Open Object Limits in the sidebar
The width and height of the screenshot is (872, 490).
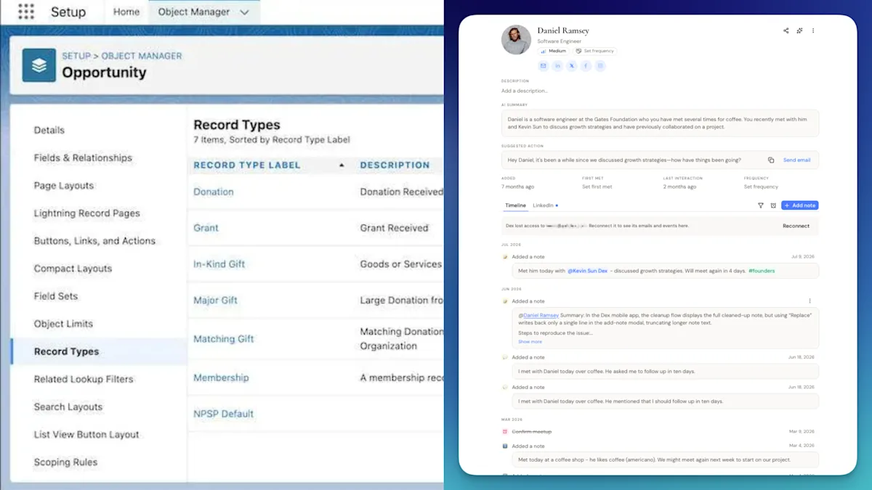tap(63, 324)
